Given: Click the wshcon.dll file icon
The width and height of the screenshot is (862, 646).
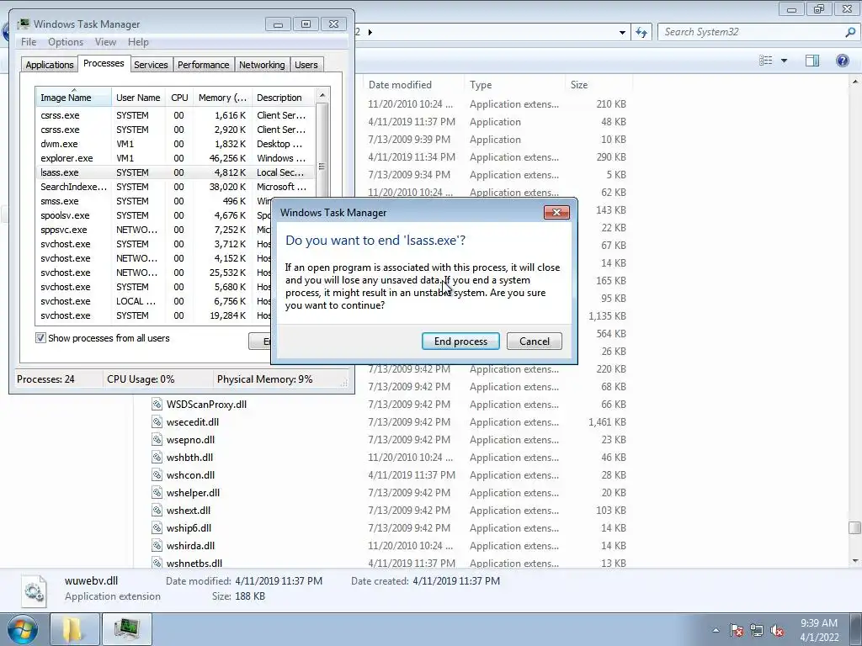Looking at the screenshot, I should pos(157,474).
